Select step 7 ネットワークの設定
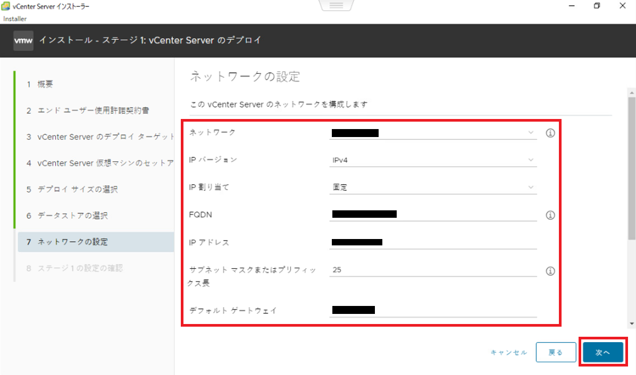 96,242
